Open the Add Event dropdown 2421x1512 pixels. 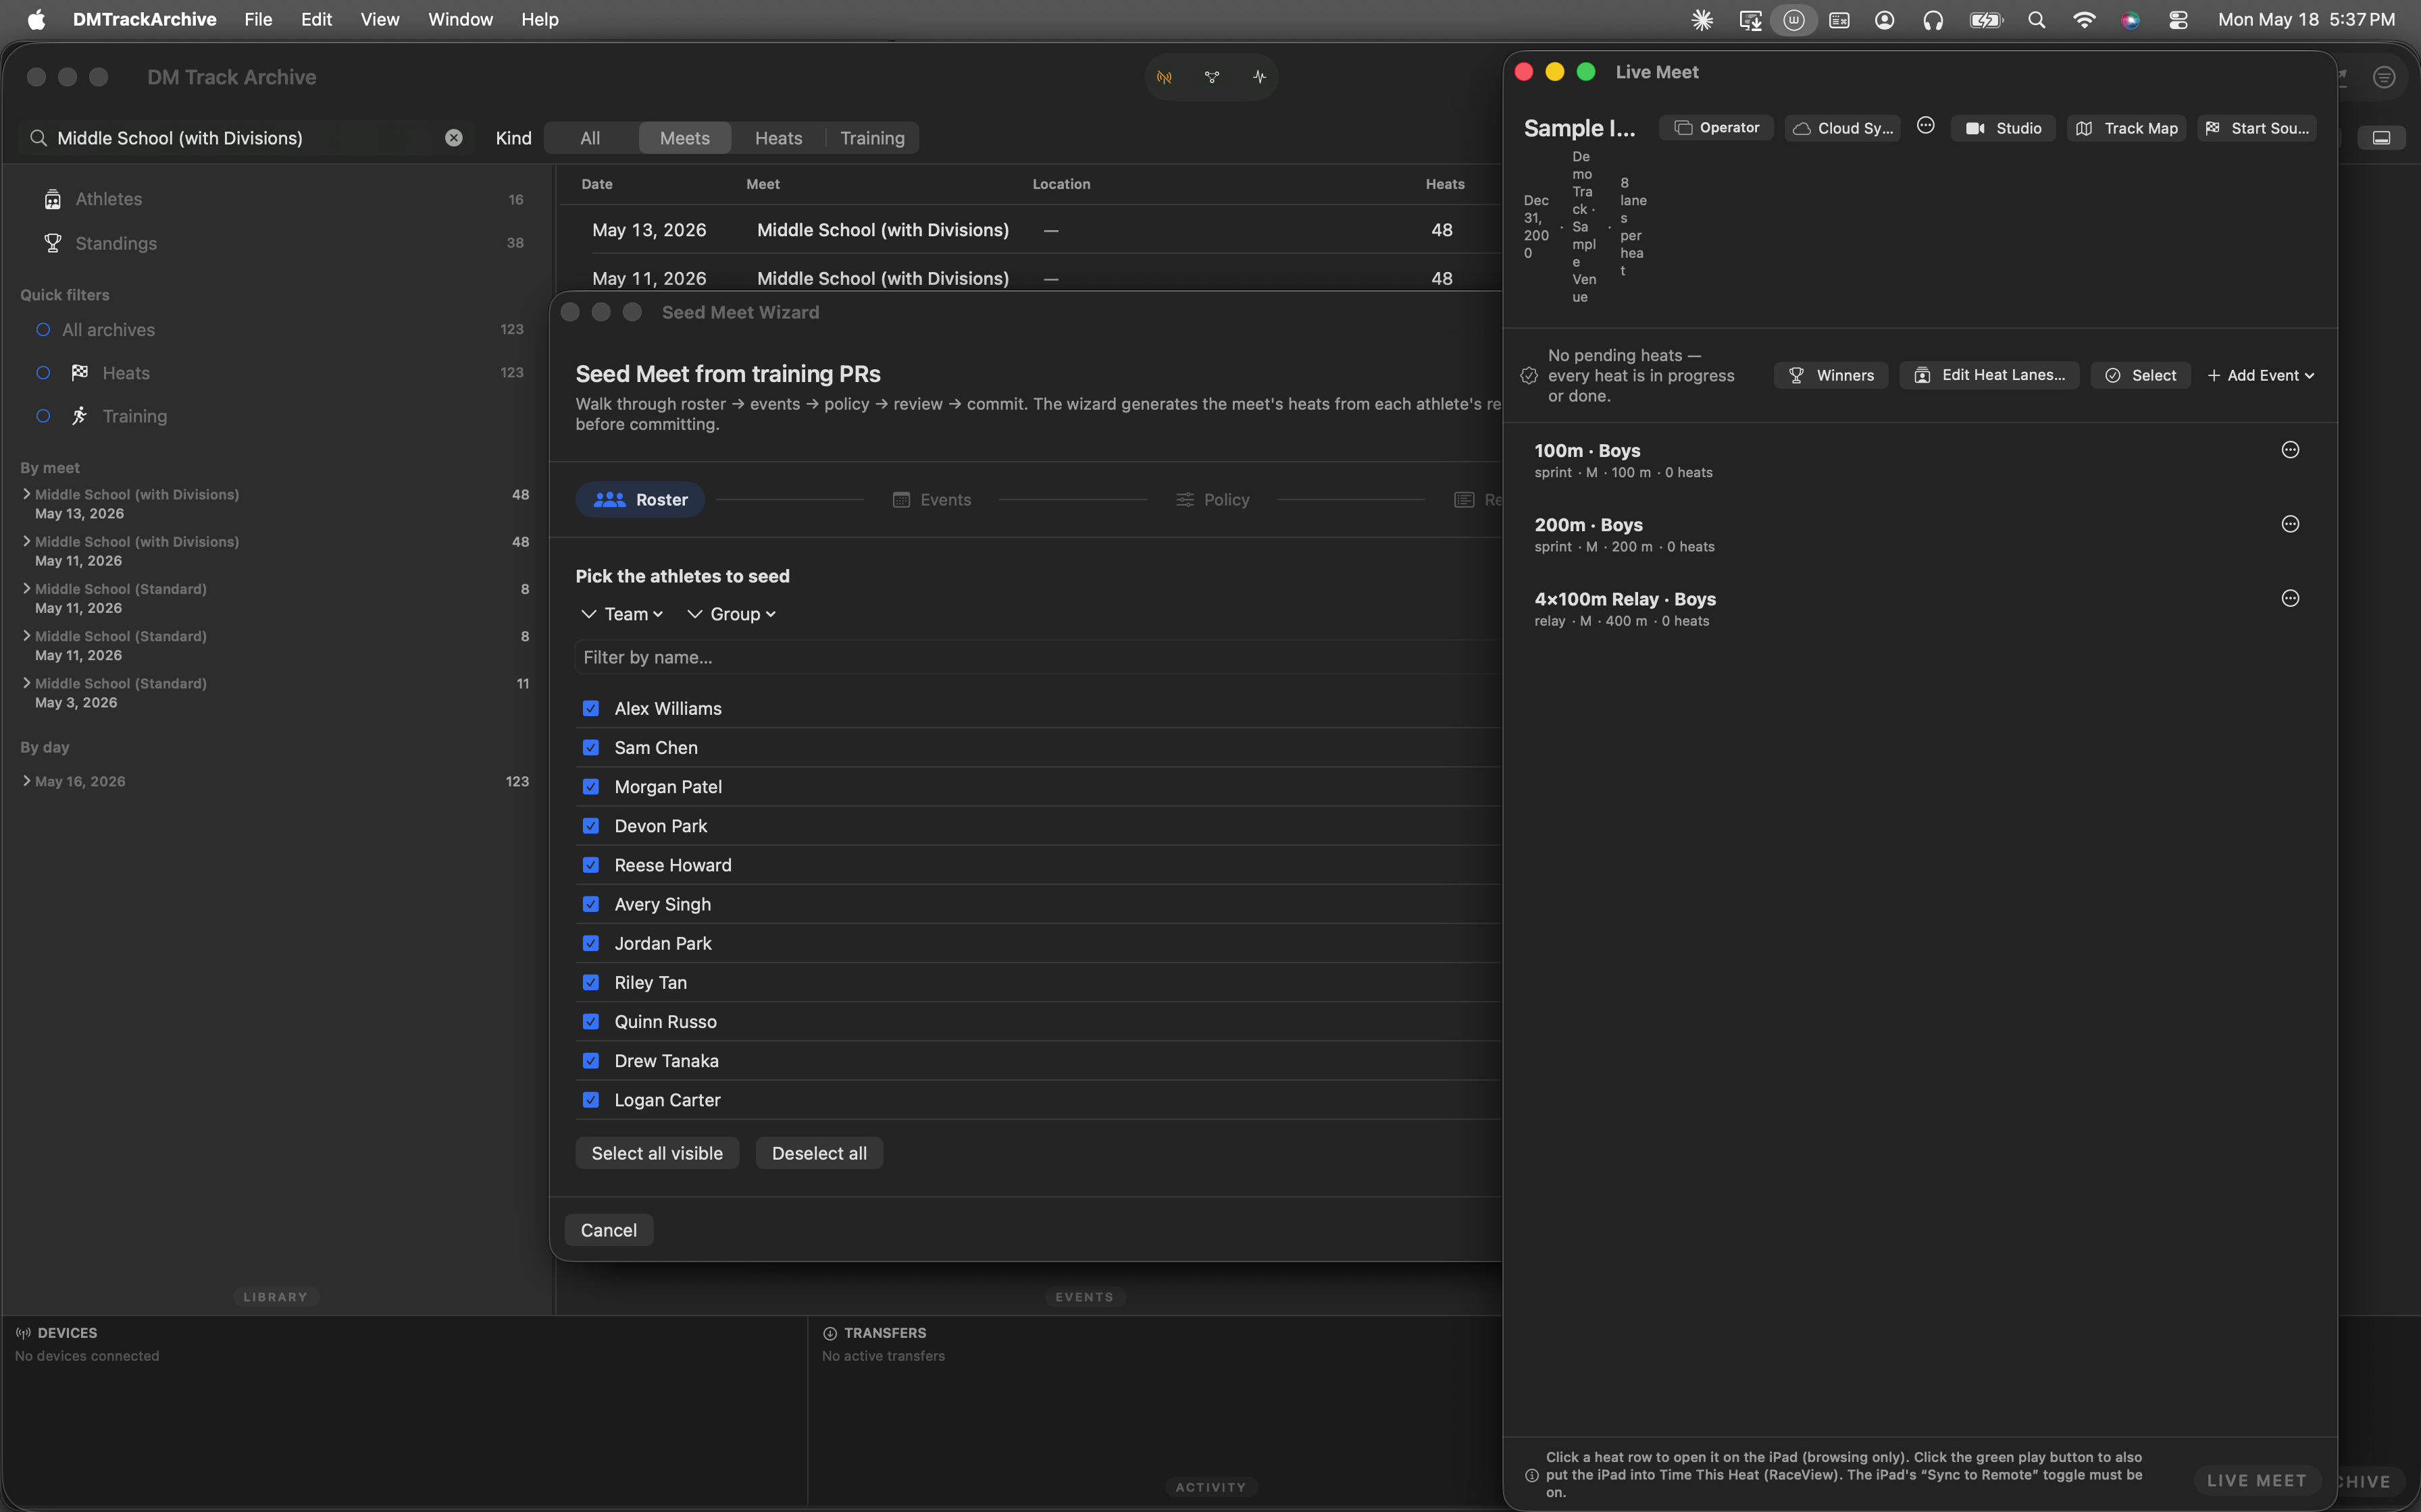pyautogui.click(x=2261, y=375)
